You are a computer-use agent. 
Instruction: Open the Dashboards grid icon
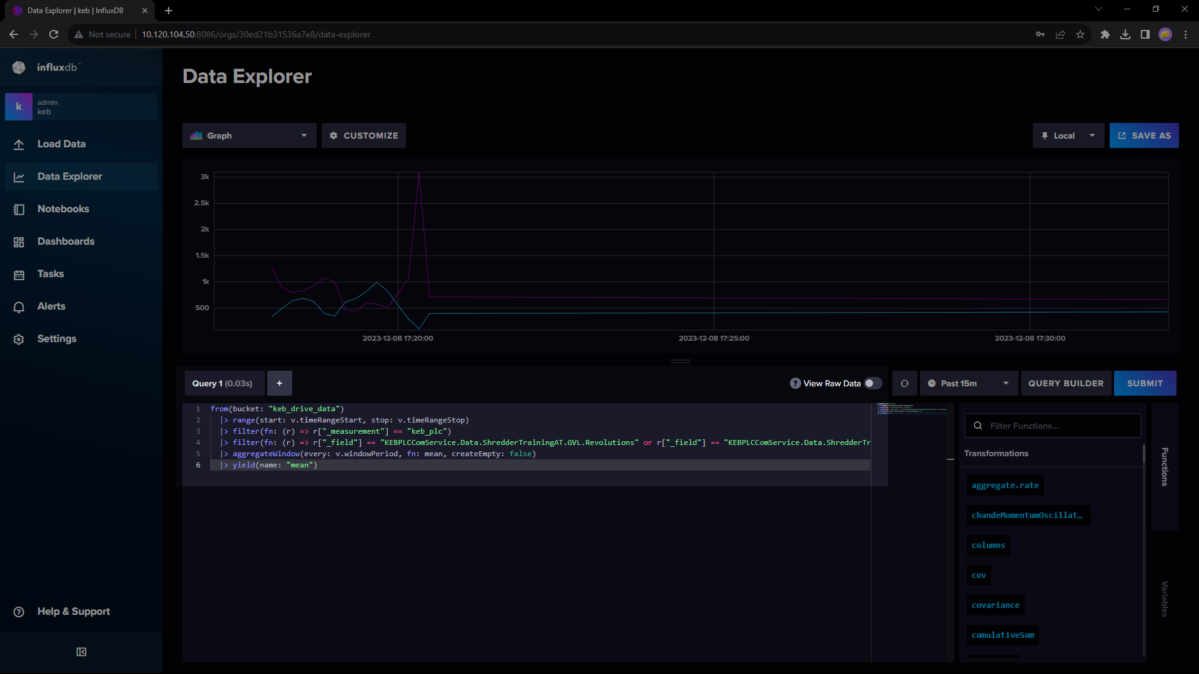point(19,242)
